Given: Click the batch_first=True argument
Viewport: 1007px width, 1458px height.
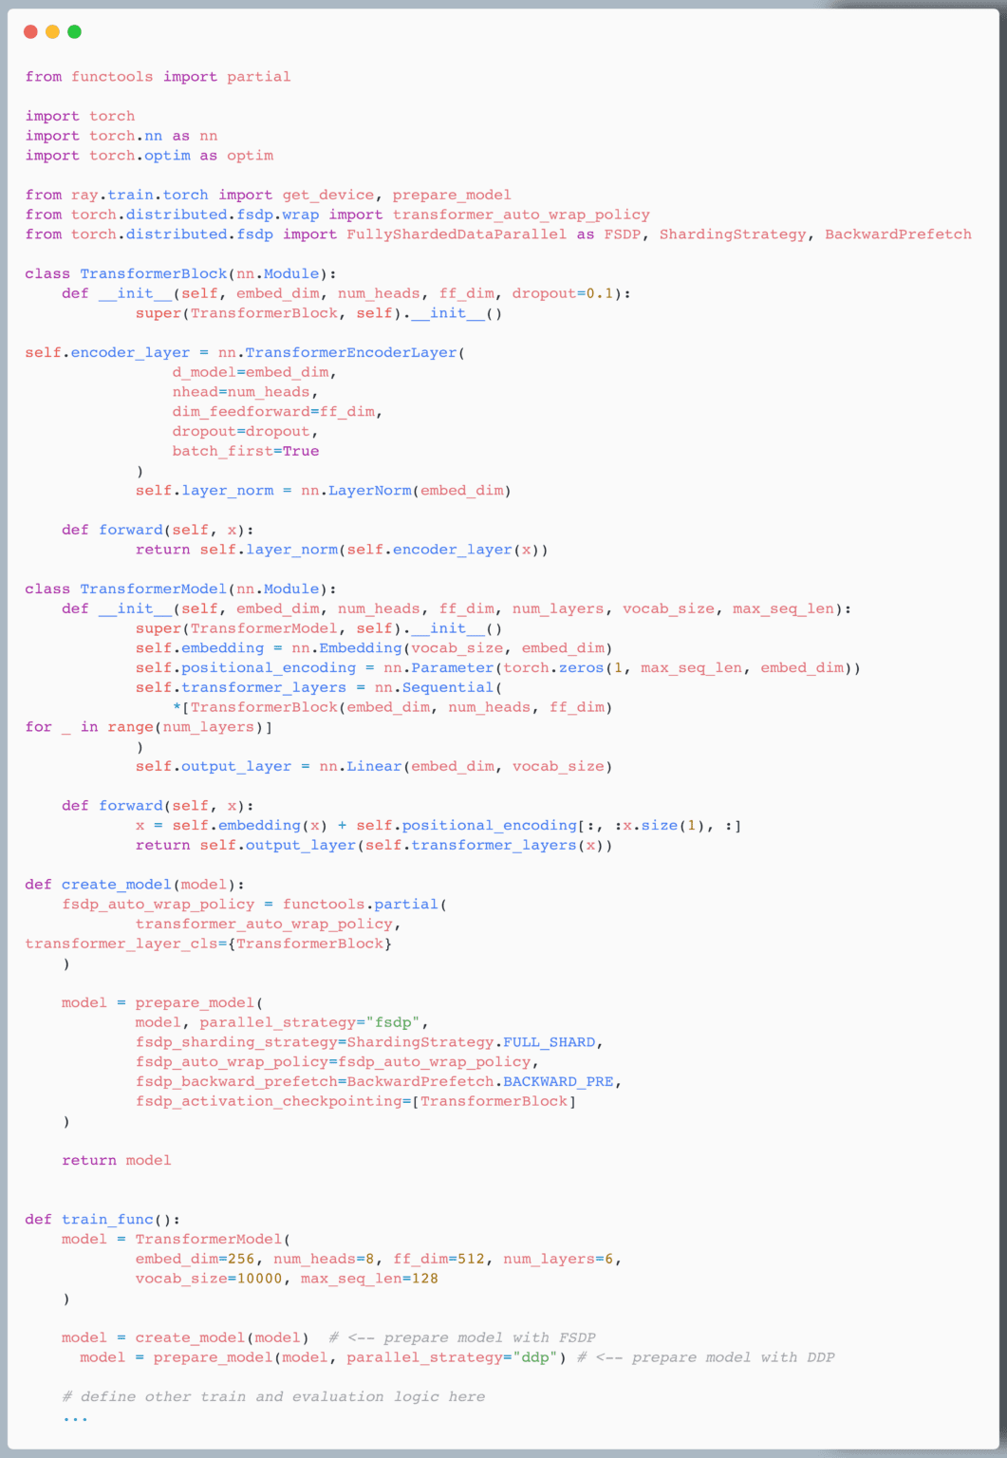Looking at the screenshot, I should [x=246, y=452].
